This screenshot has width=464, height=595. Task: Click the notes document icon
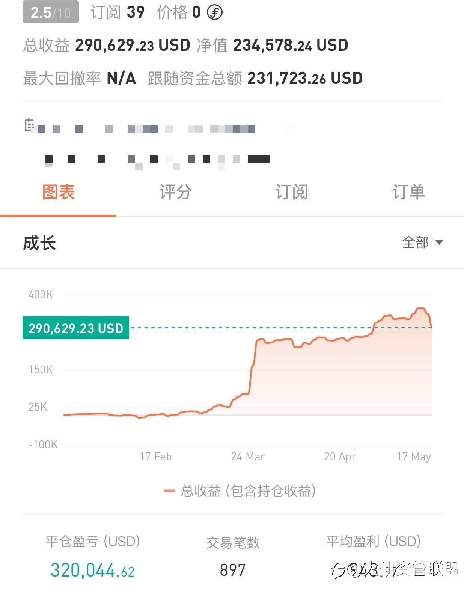click(x=29, y=124)
